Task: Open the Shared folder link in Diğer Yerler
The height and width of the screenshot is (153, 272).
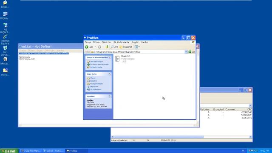Action: pos(93,78)
